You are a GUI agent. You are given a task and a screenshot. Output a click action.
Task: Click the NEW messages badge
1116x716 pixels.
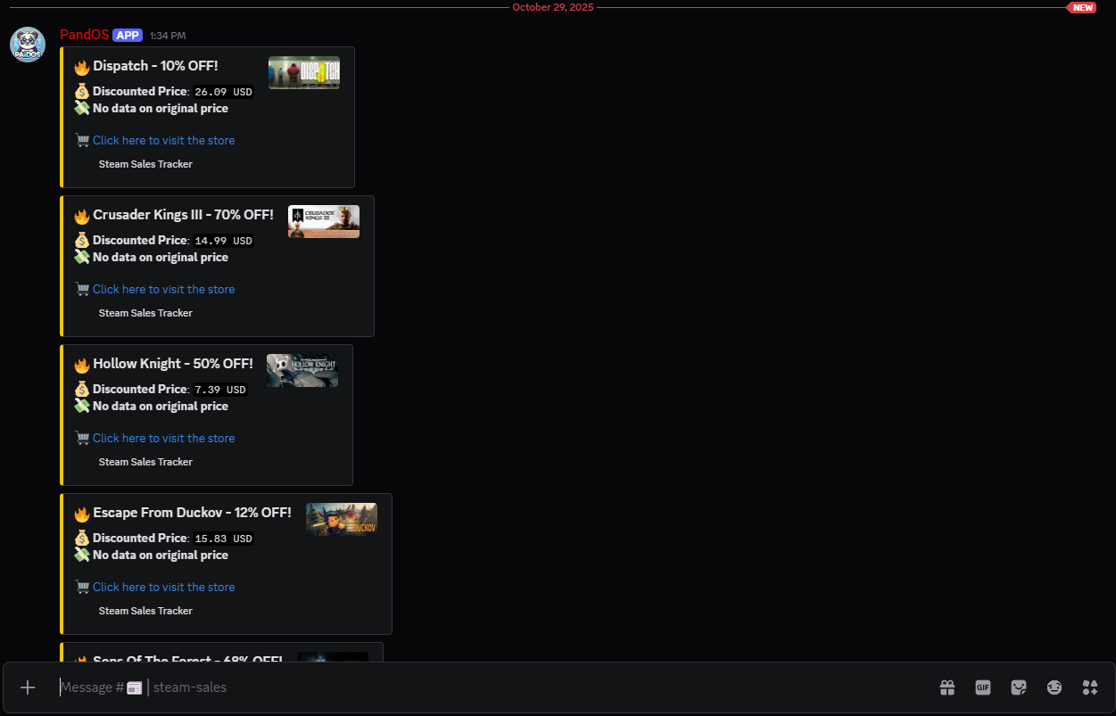[x=1082, y=7]
